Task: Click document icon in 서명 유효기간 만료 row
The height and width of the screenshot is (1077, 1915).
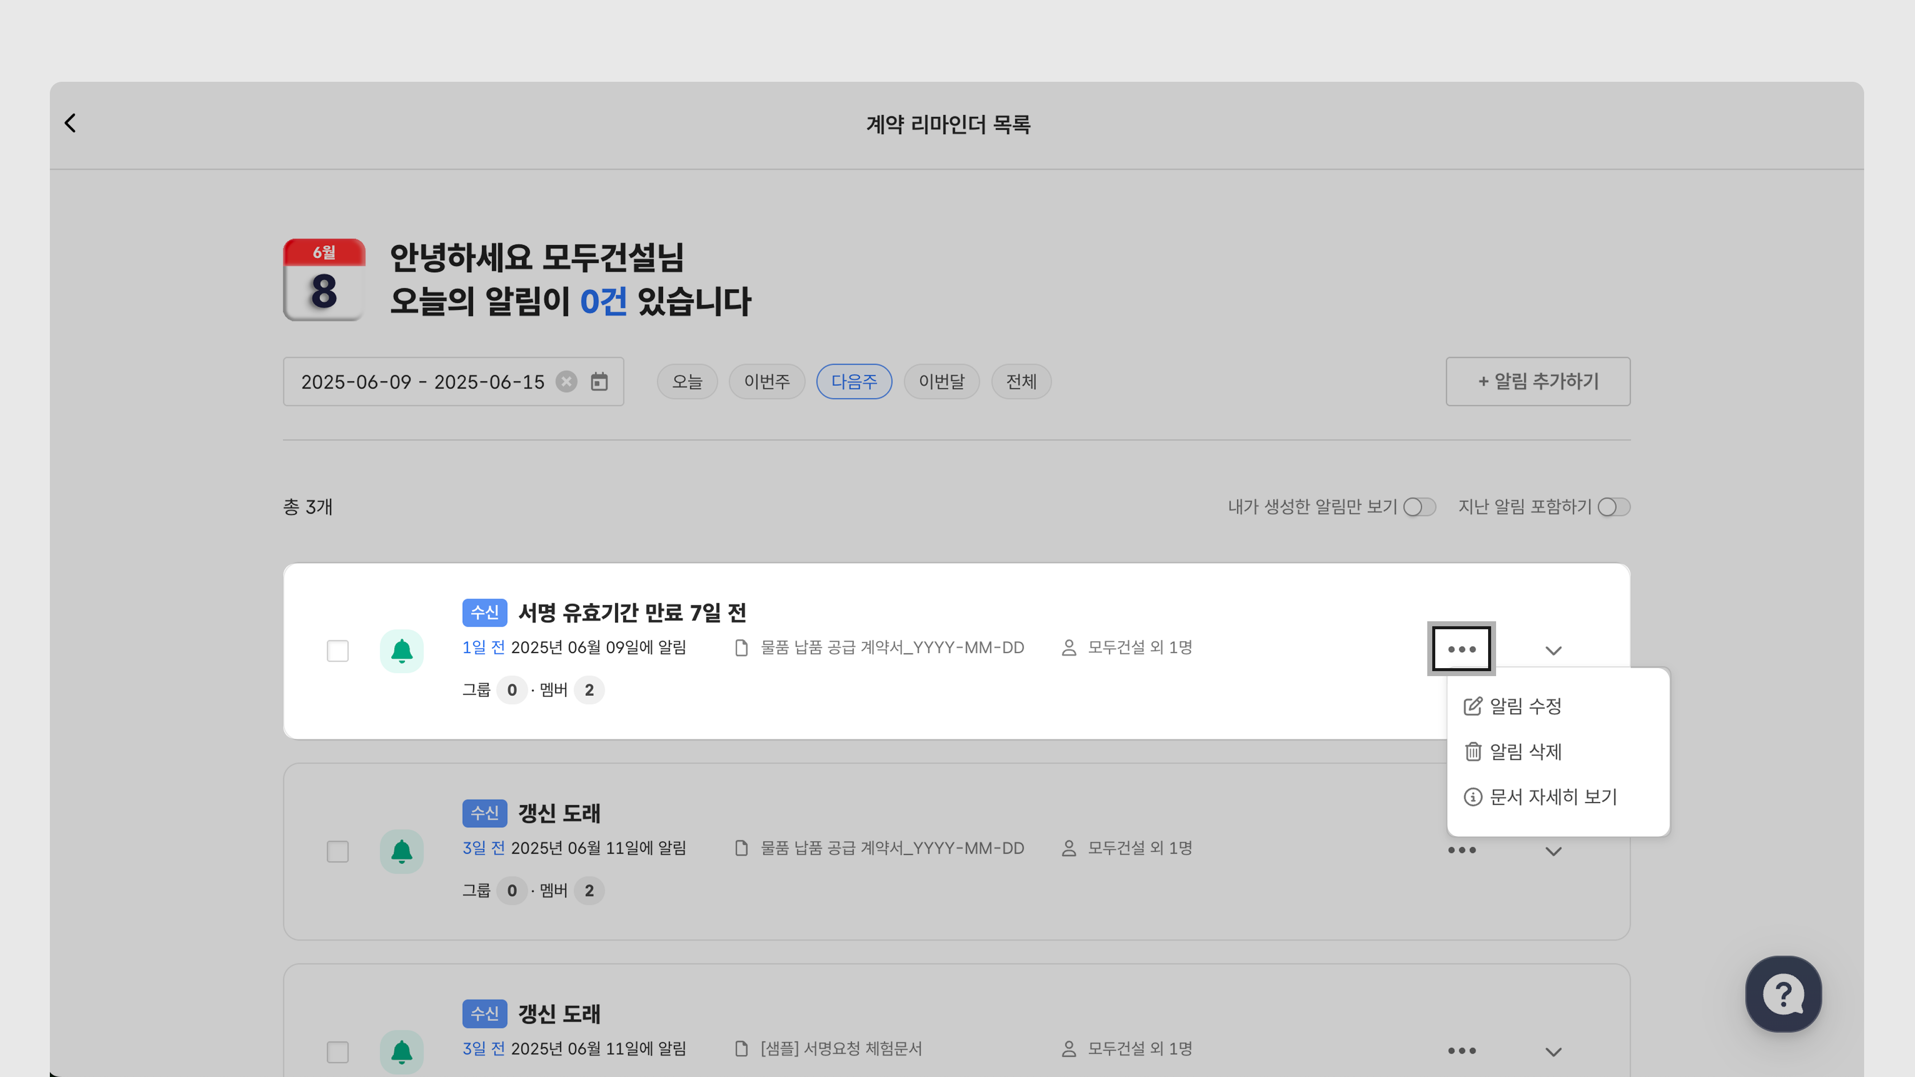Action: [741, 648]
